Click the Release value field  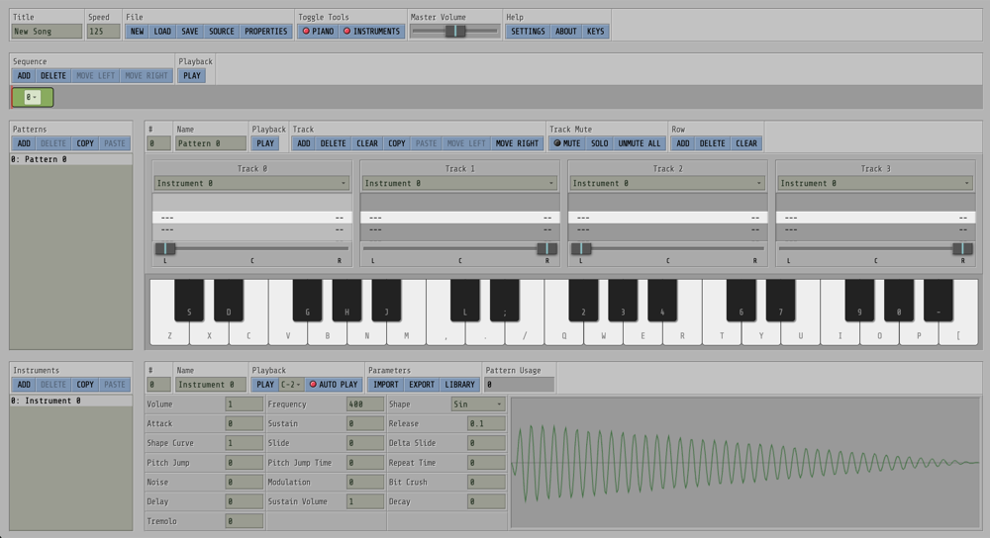[485, 424]
